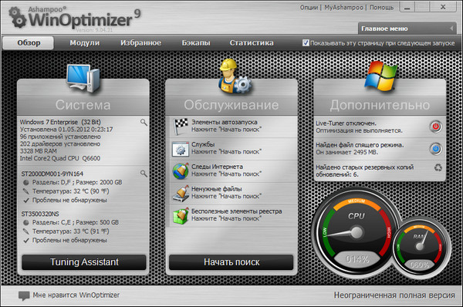Click the recycle icon for old backups
Image resolution: width=463 pixels, height=307 pixels.
pos(438,167)
